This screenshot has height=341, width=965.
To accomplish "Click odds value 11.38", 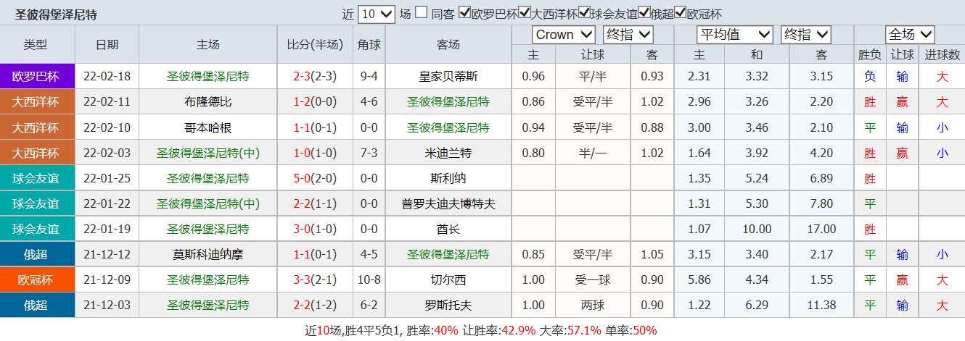I will pos(821,305).
